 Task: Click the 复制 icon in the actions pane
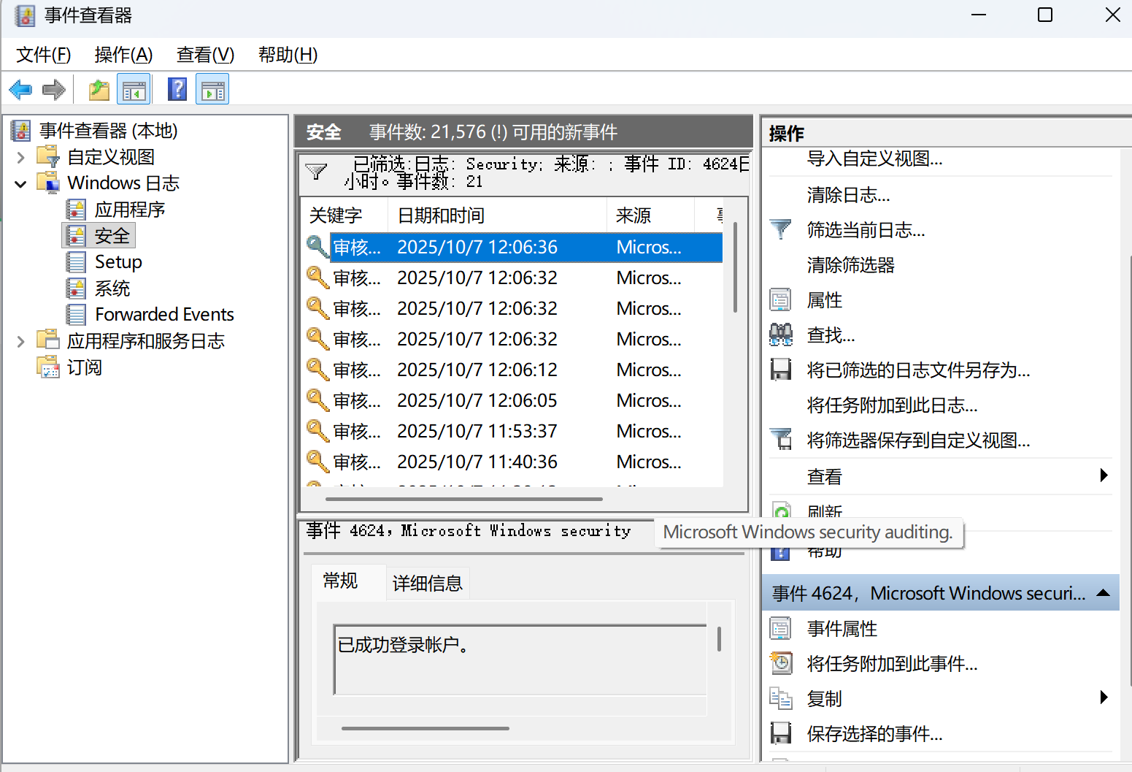coord(781,699)
